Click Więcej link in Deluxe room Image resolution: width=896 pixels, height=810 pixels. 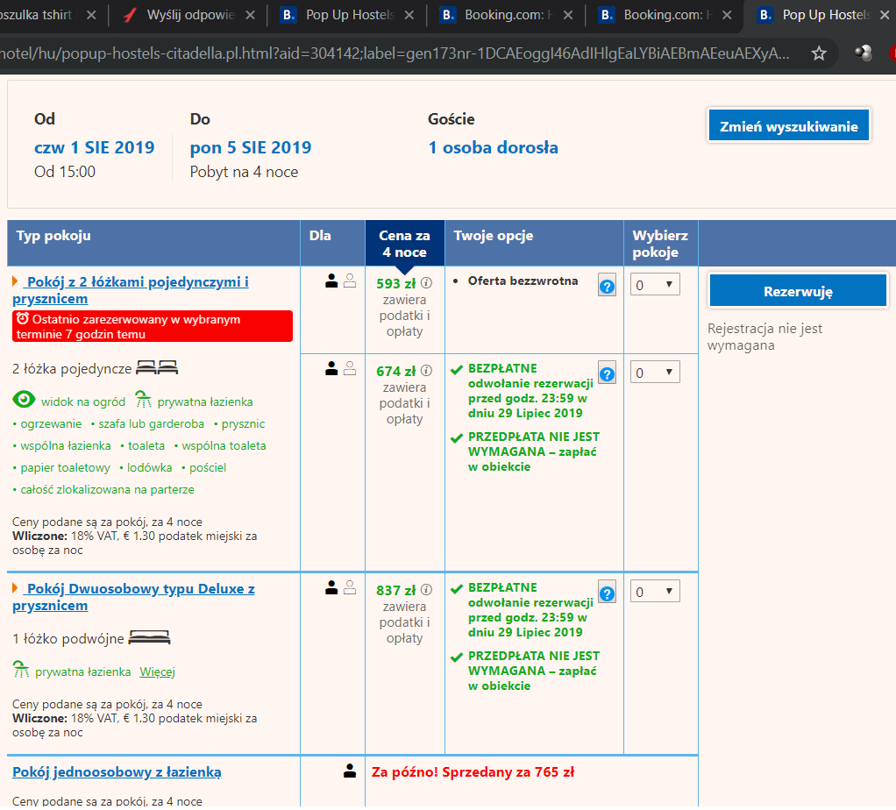(x=157, y=671)
